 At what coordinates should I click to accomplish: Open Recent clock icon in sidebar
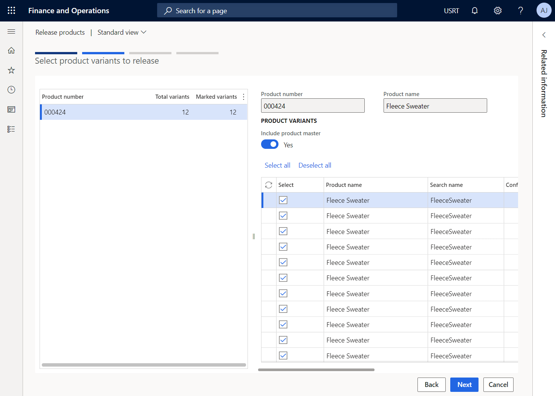point(11,90)
